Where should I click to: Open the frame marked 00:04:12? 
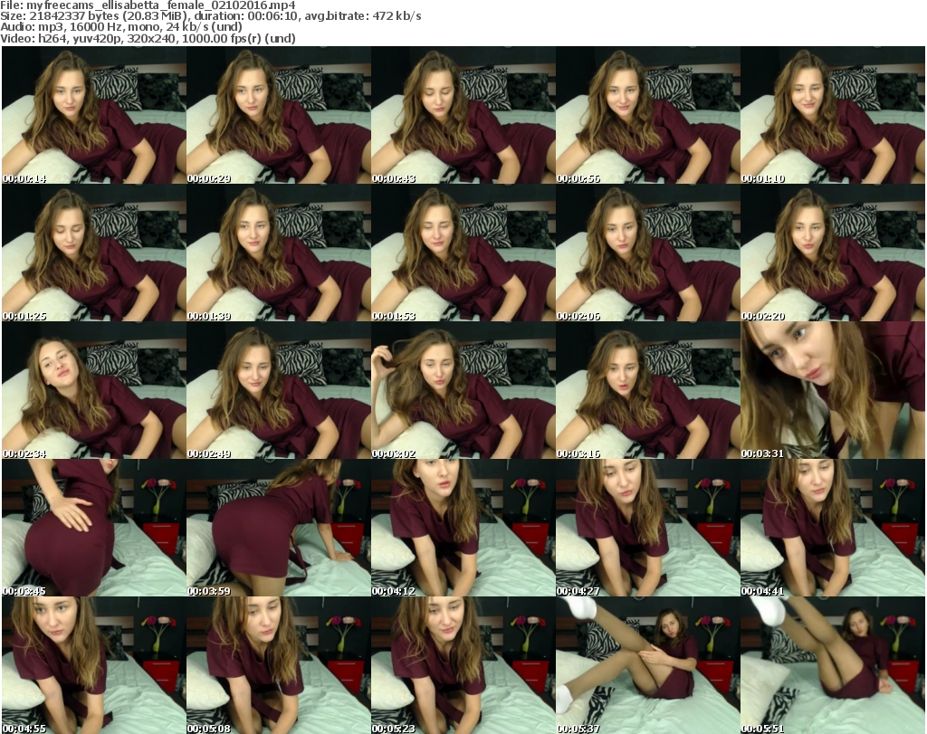(463, 528)
